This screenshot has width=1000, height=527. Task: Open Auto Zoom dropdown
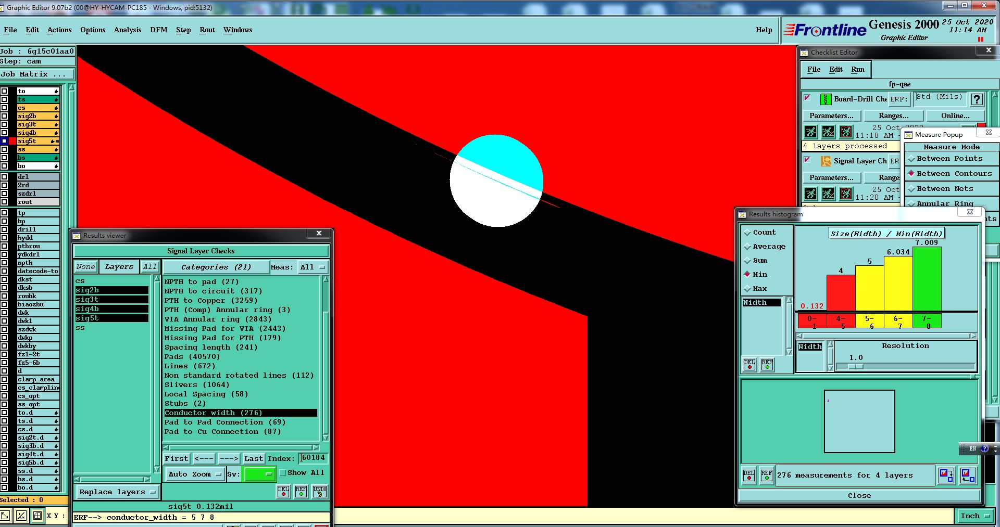[x=194, y=474]
